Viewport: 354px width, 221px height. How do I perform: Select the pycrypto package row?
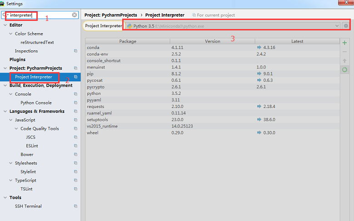pyautogui.click(x=212, y=87)
